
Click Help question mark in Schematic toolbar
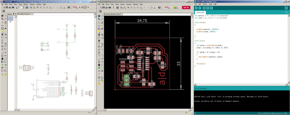click(69, 8)
